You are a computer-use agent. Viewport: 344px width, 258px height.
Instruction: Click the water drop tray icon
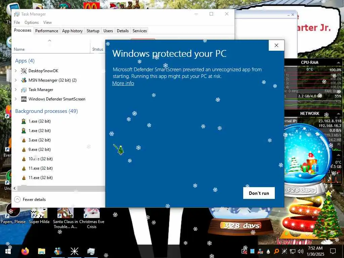coord(268,251)
